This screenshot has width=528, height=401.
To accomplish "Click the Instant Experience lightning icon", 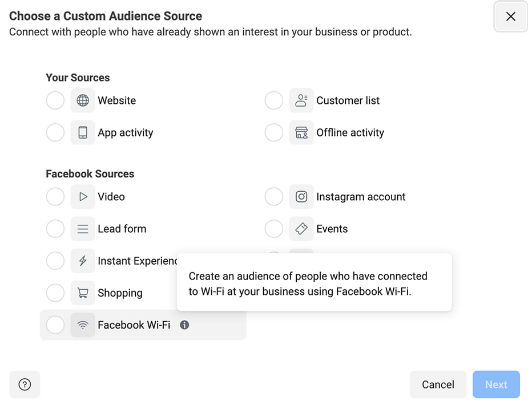I will (x=83, y=261).
